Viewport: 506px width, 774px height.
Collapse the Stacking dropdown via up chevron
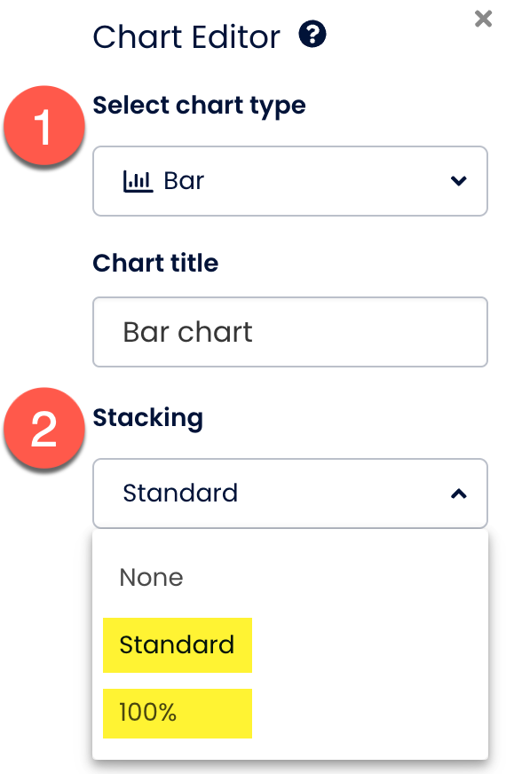tap(459, 494)
